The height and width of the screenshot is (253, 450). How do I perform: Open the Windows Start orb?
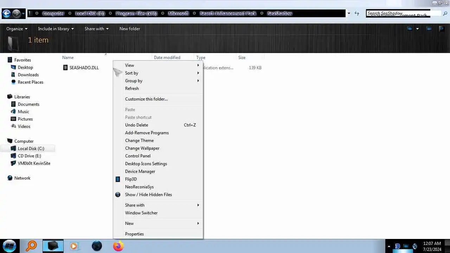click(x=9, y=246)
